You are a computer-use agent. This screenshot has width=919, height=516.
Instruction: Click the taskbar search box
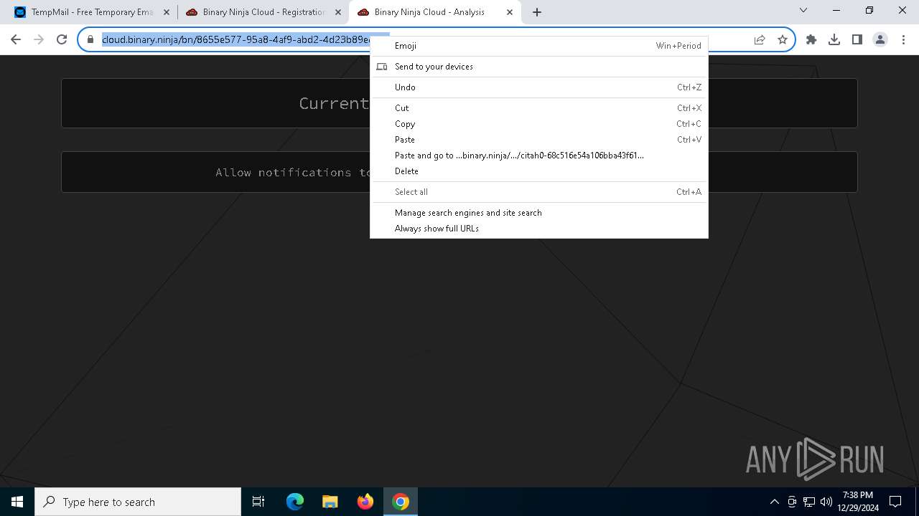tap(138, 502)
